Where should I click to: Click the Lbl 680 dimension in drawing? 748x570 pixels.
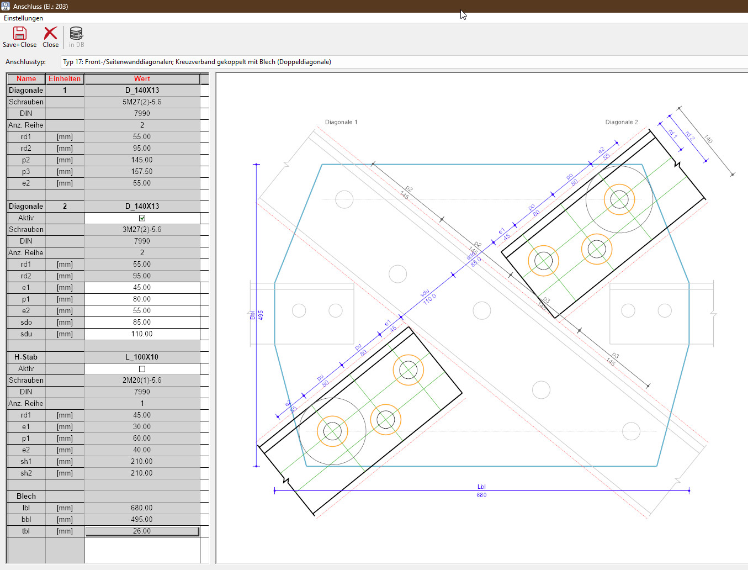[481, 491]
